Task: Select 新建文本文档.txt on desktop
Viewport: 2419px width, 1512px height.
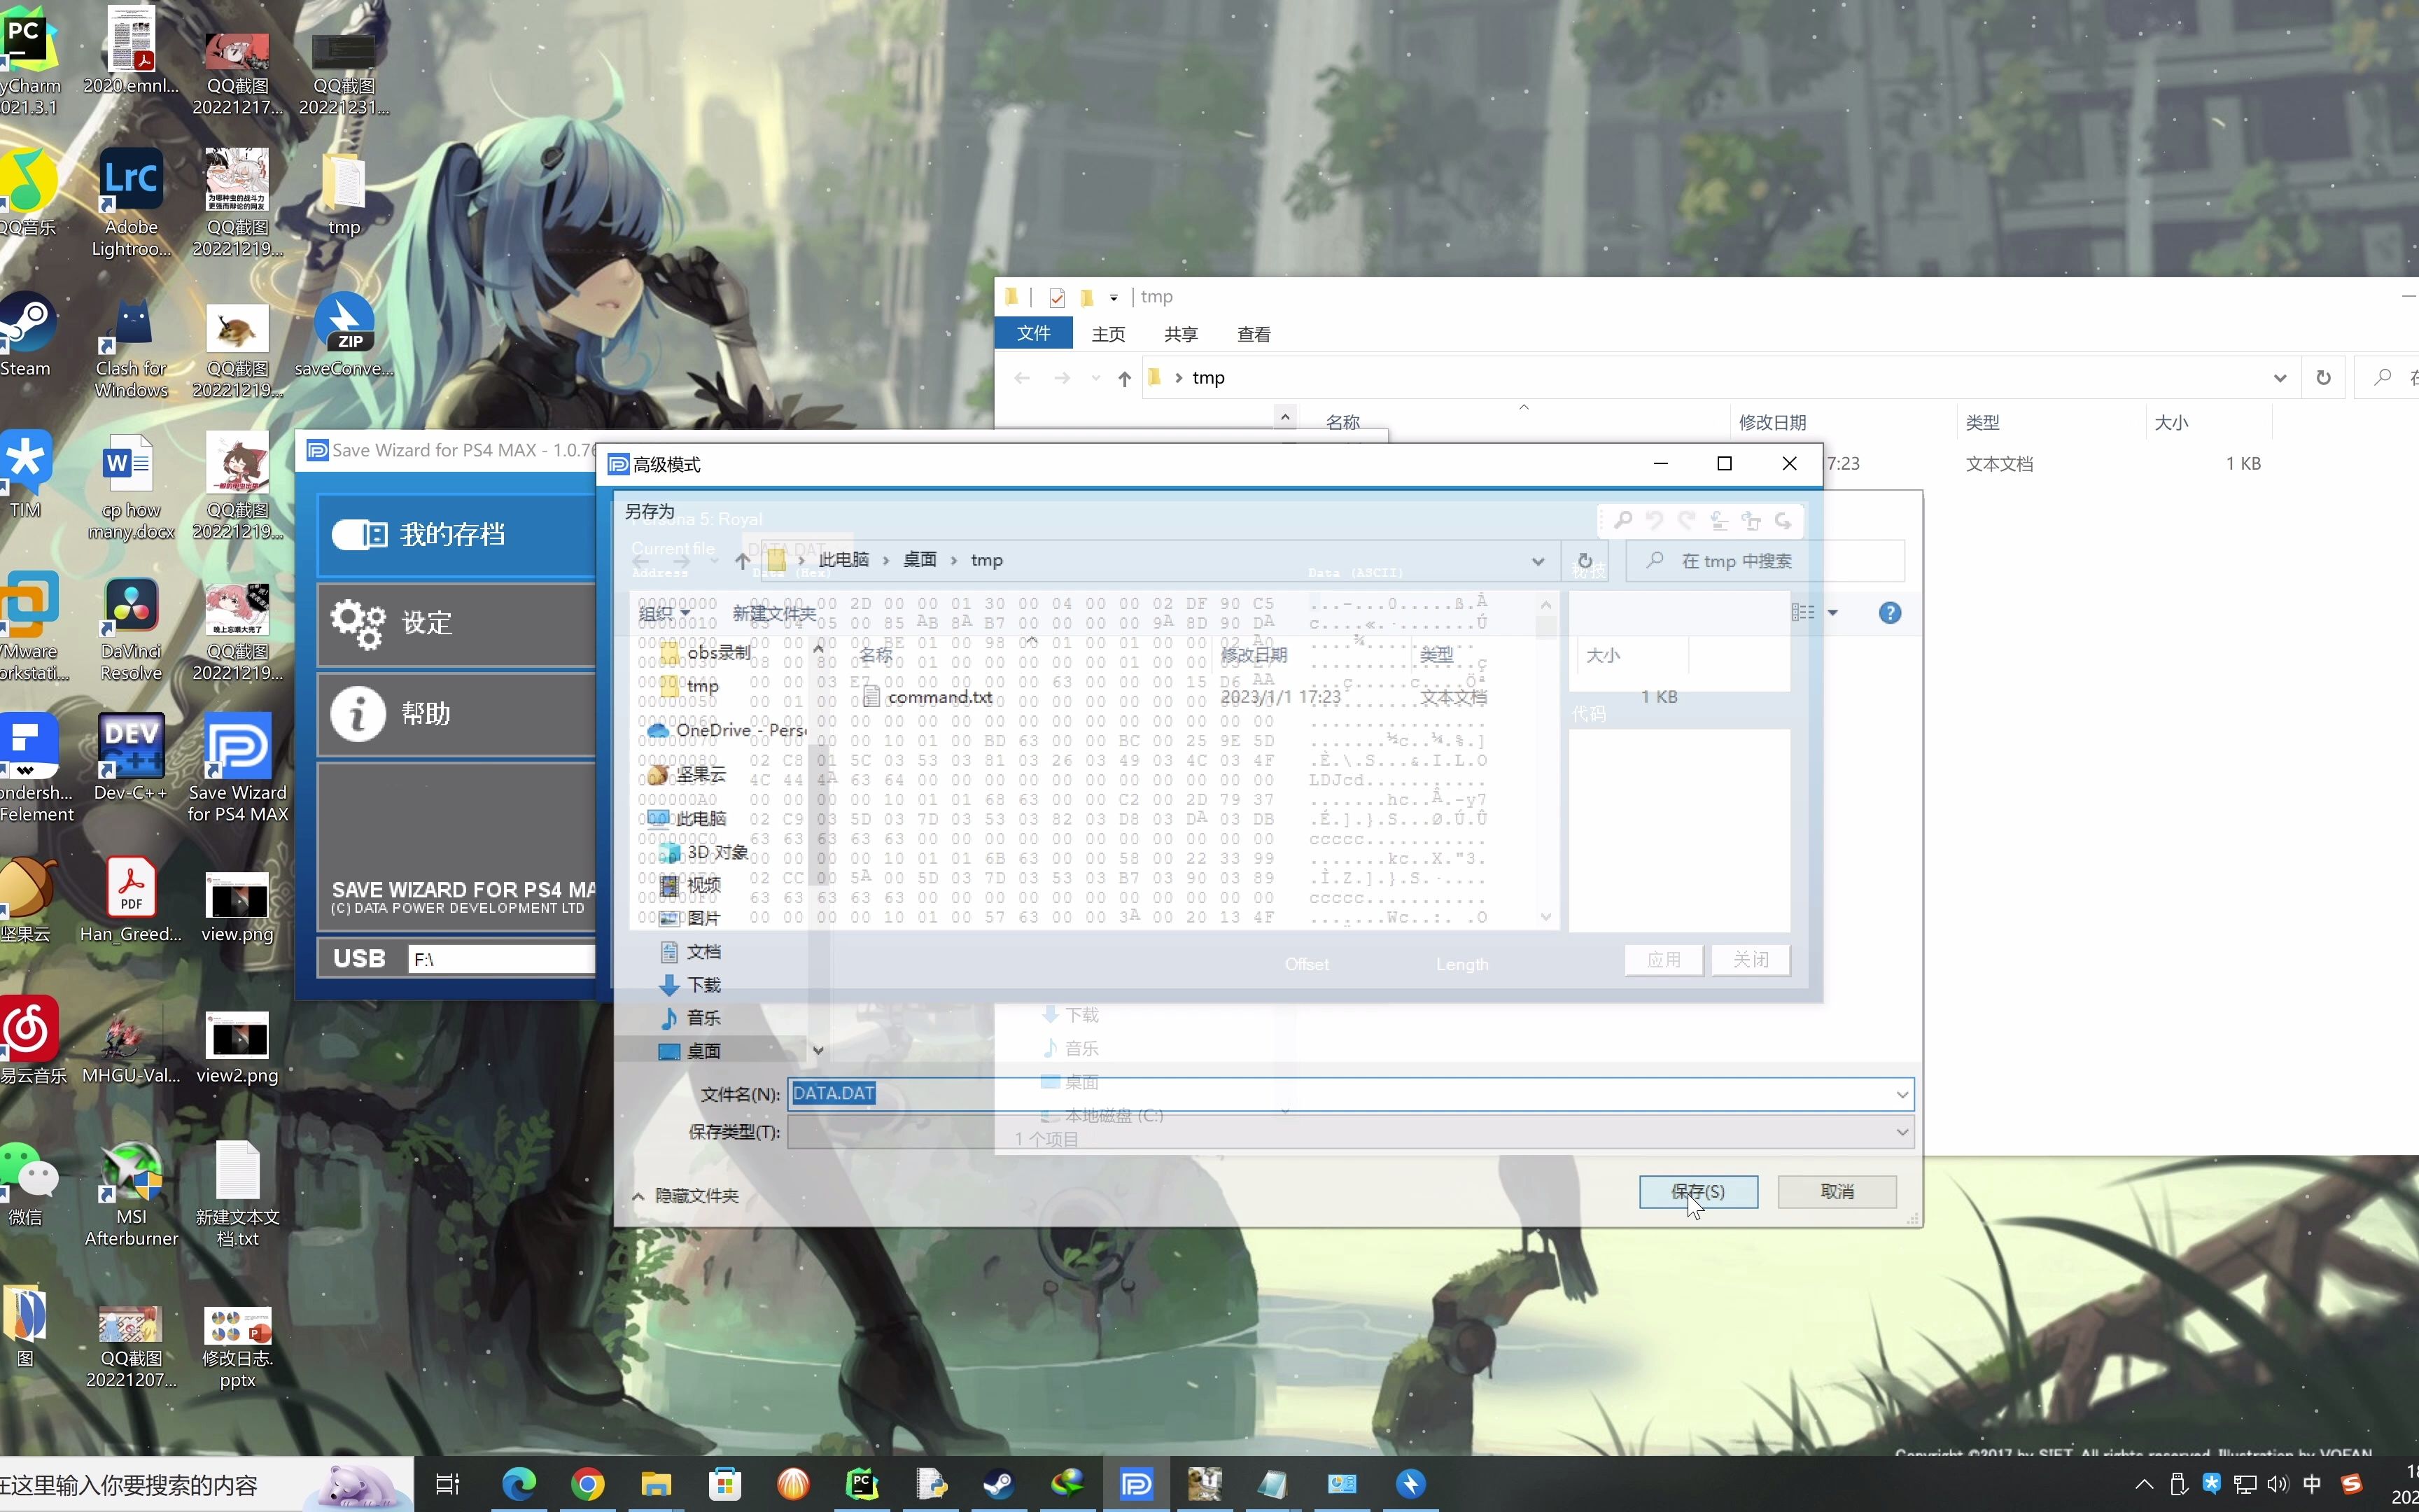Action: coord(237,1193)
